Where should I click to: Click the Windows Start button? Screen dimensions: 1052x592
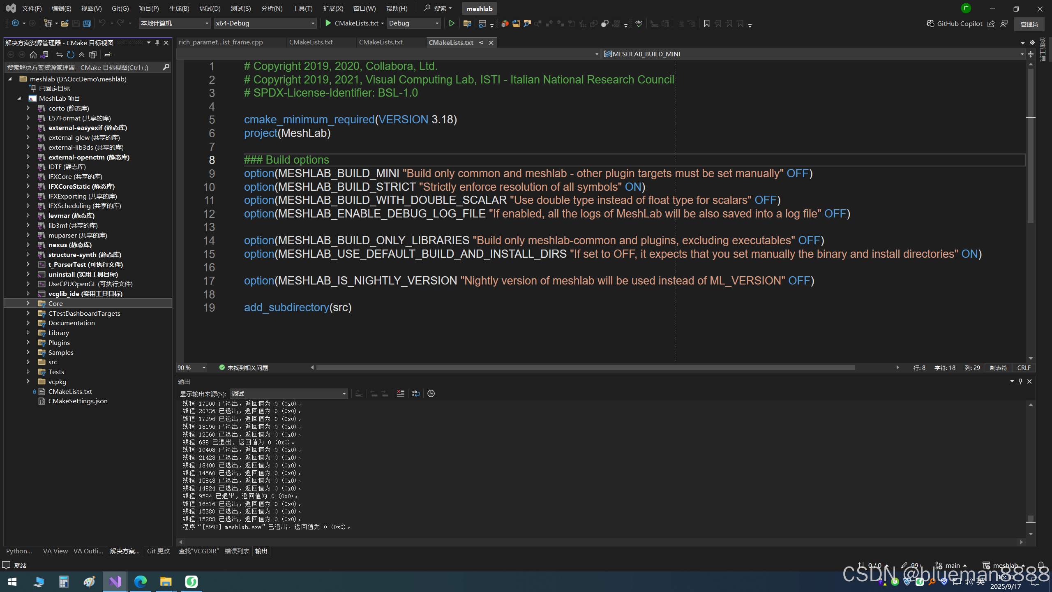point(12,582)
